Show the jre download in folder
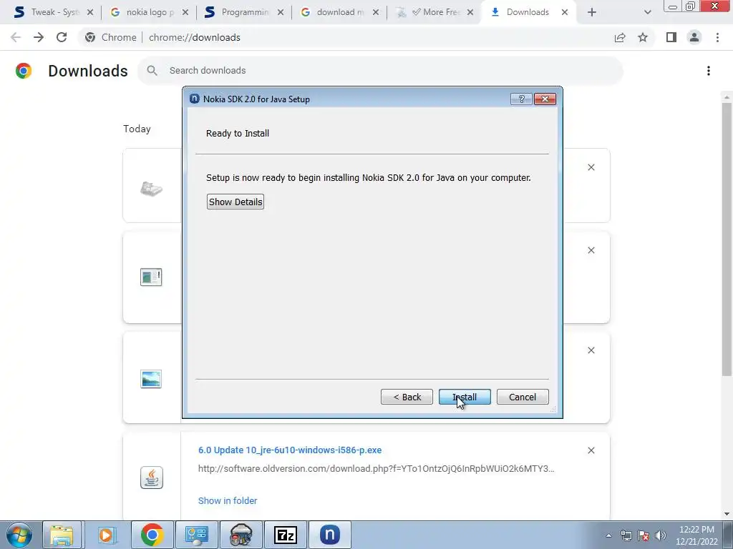 pos(228,500)
